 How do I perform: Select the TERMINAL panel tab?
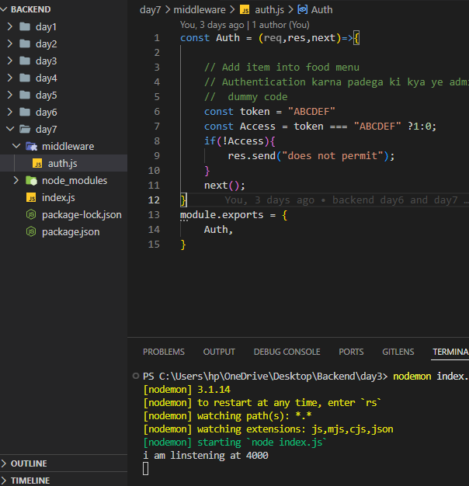[x=450, y=352]
